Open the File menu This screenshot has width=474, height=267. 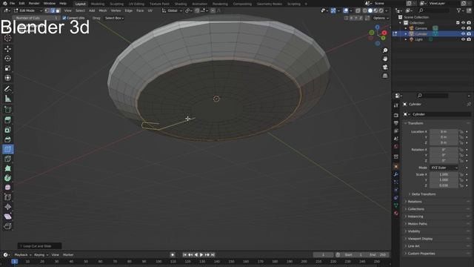(12, 3)
